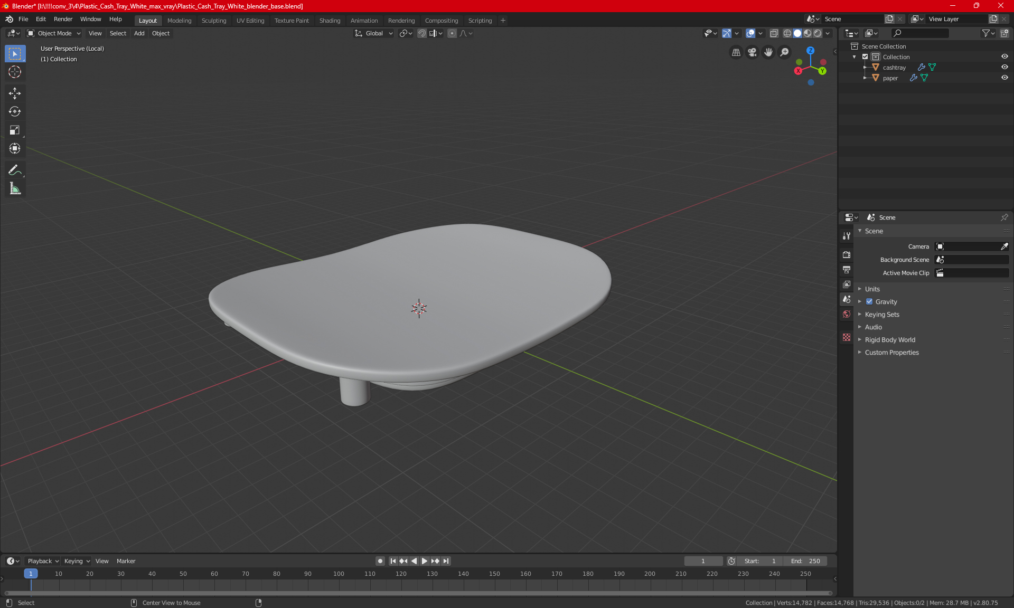This screenshot has height=608, width=1014.
Task: Activate the Move tool
Action: coord(15,93)
